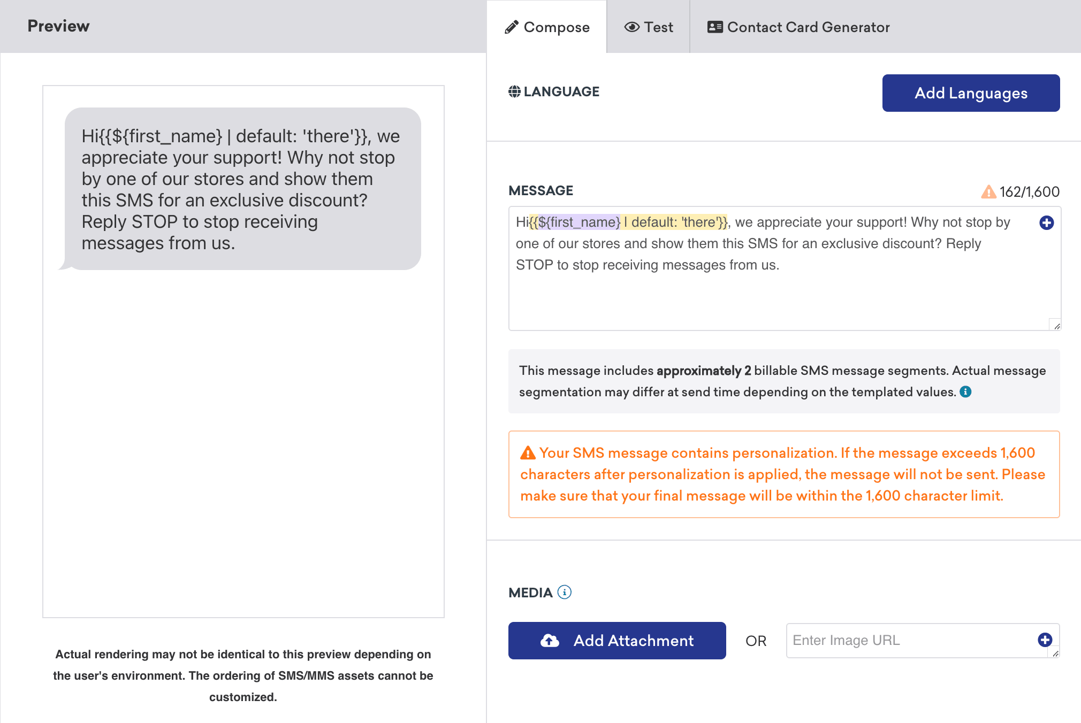Click the info icon next to MEDIA
The height and width of the screenshot is (723, 1081).
pos(565,592)
